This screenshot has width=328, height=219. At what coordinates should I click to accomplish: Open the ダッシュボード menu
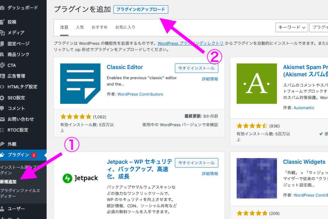tap(23, 8)
